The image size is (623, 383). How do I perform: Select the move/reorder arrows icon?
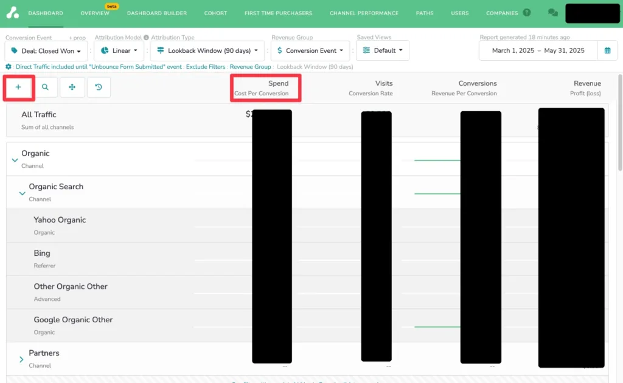(72, 88)
